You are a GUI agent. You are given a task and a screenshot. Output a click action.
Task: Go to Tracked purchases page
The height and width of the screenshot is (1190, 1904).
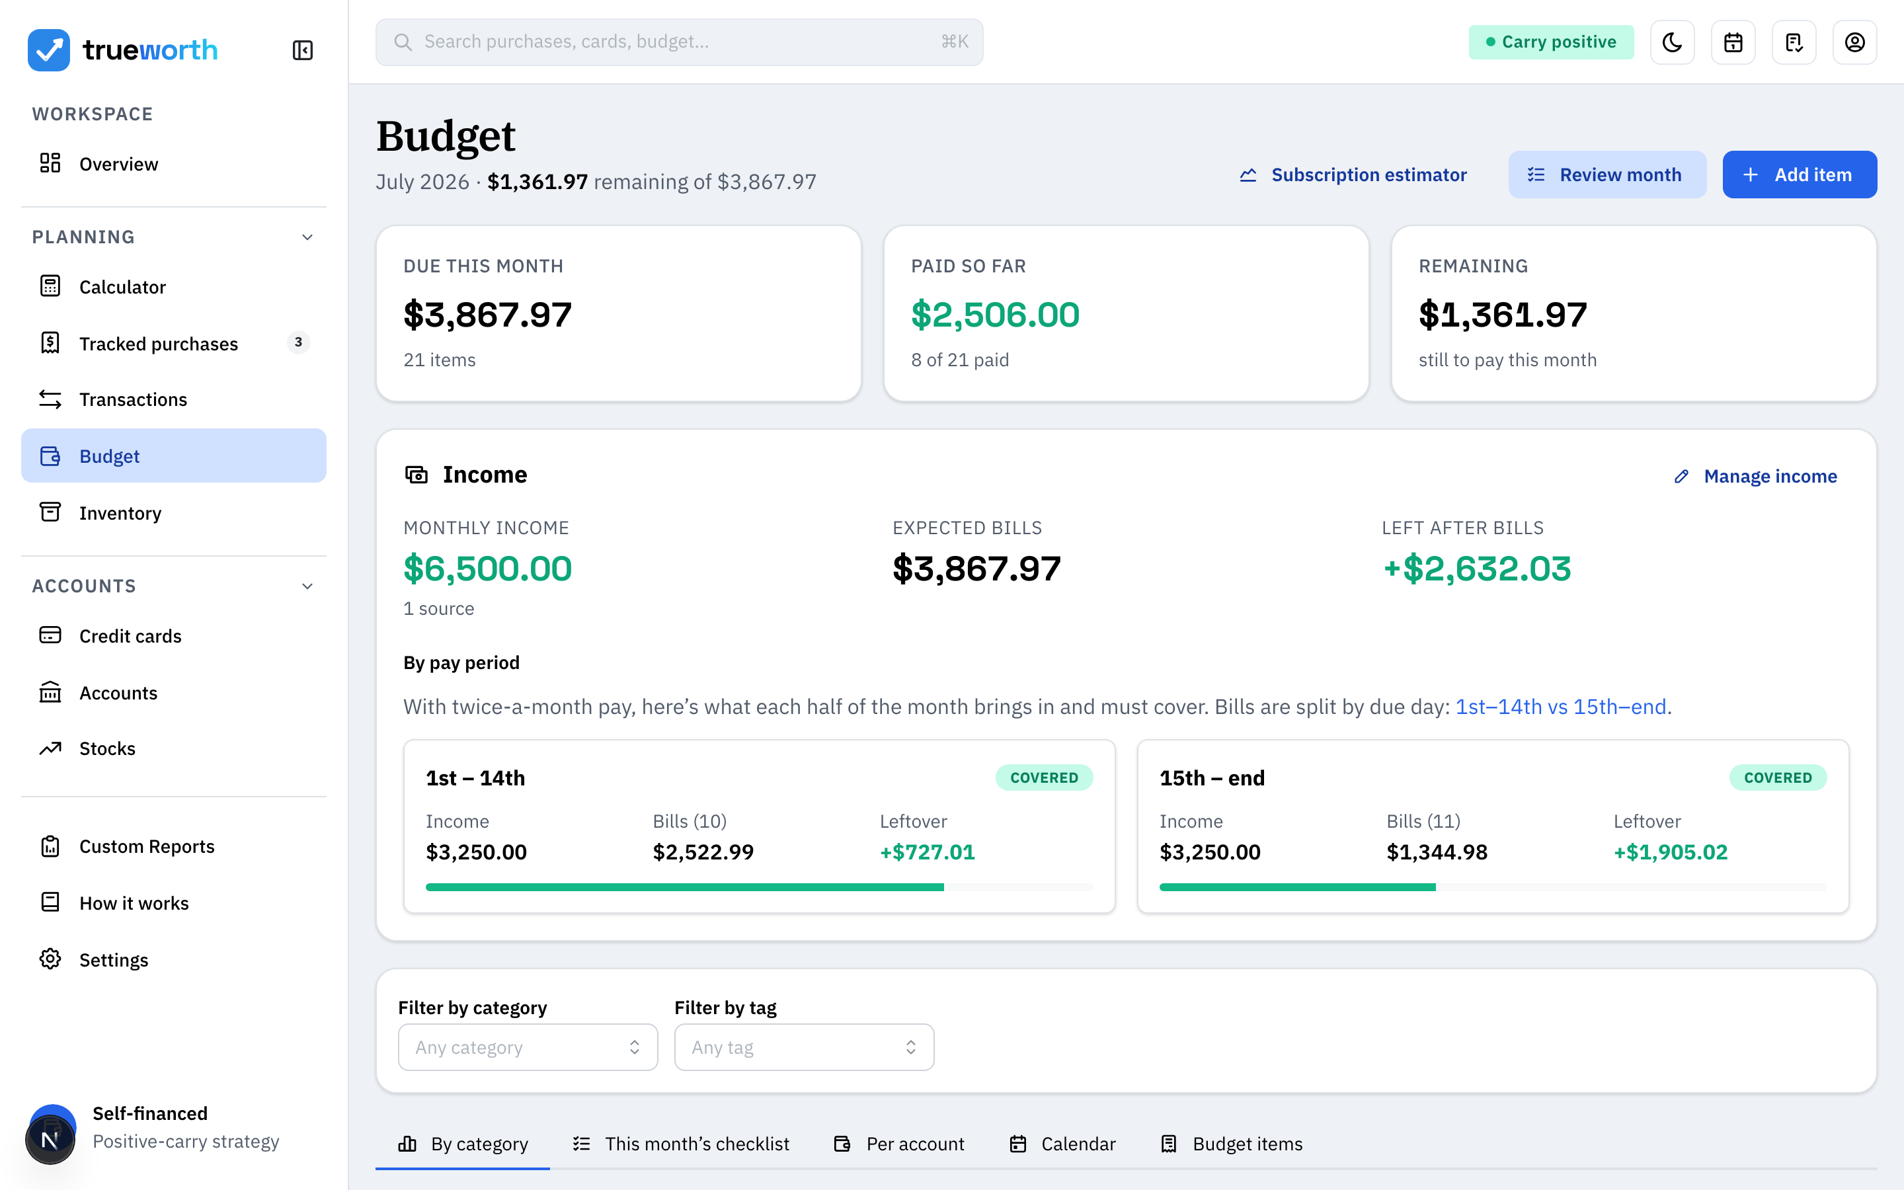click(x=174, y=343)
